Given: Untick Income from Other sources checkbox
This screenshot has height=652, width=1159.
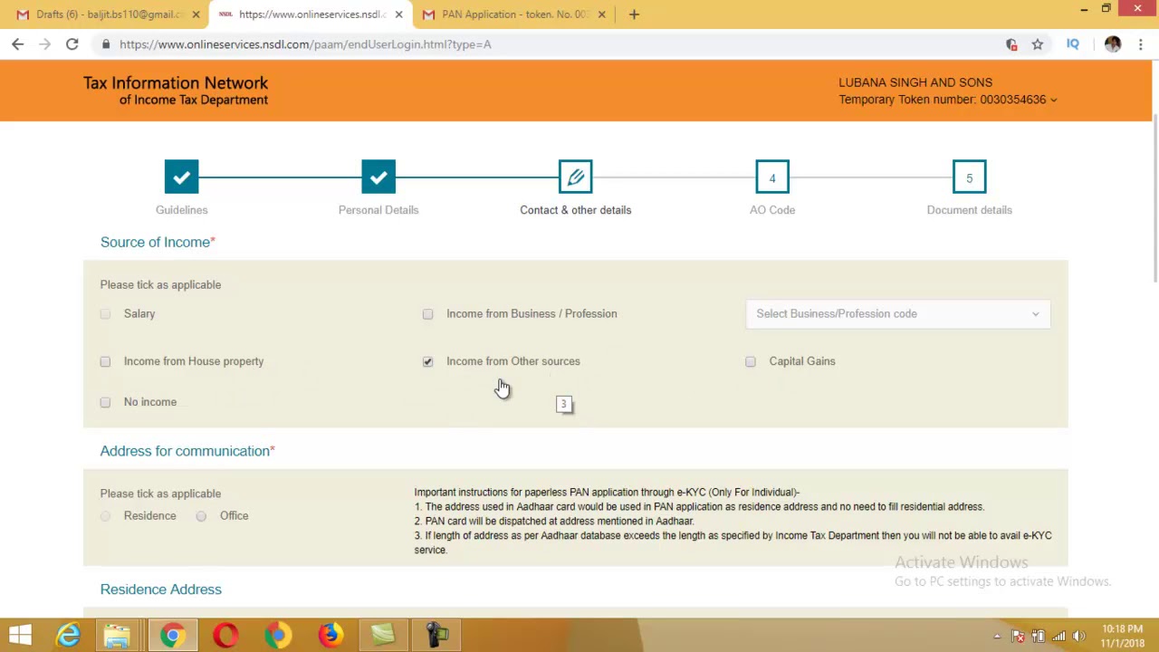Looking at the screenshot, I should [427, 361].
